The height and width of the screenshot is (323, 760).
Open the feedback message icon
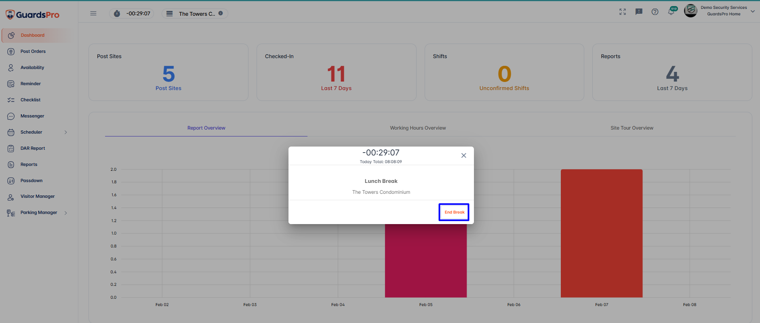(x=638, y=12)
